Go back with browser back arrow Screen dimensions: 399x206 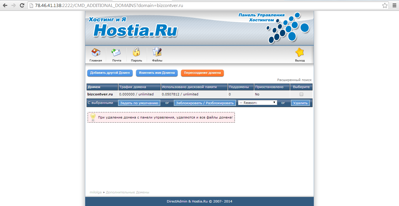[x=5, y=5]
